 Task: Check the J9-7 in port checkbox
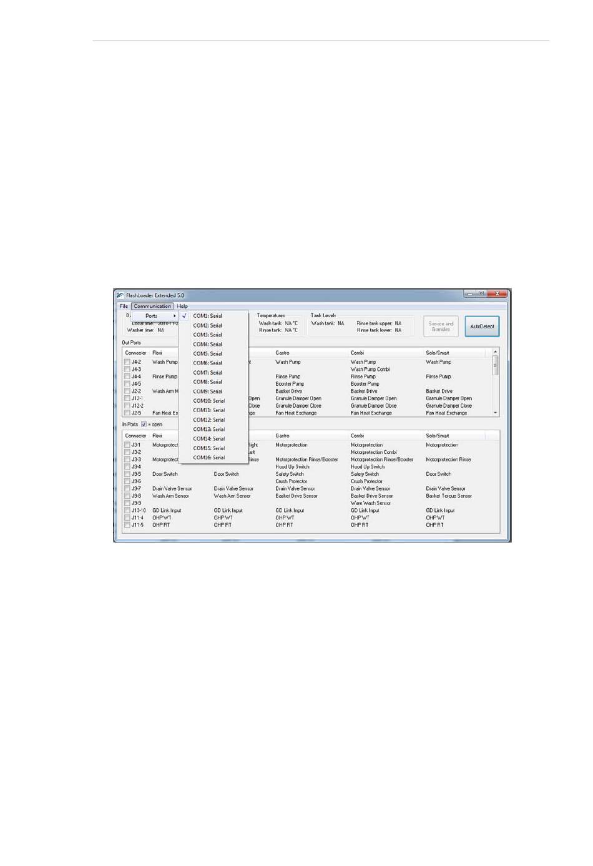pos(127,489)
